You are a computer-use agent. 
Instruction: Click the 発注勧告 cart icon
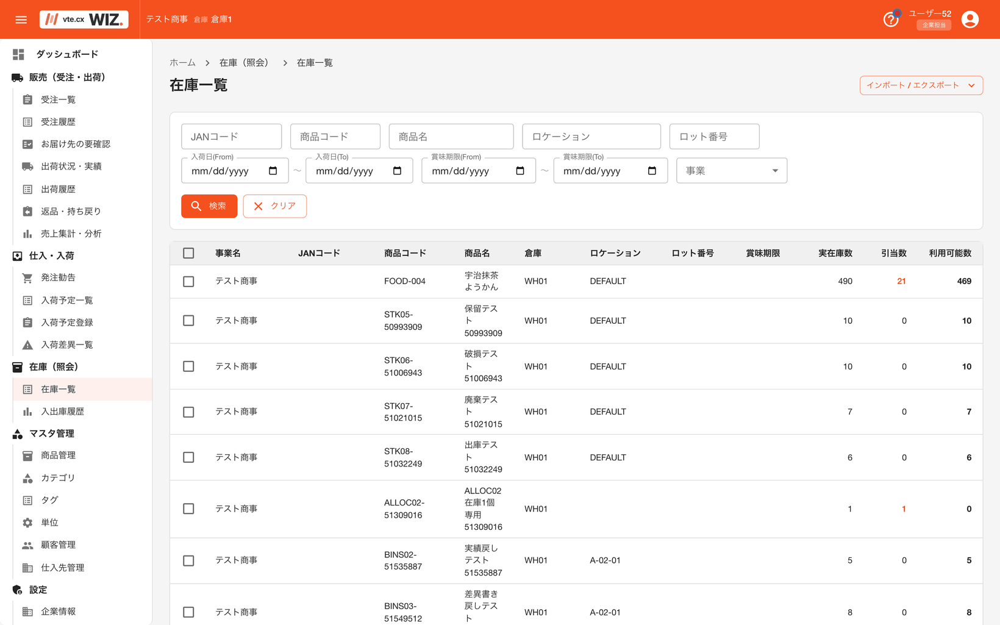27,278
